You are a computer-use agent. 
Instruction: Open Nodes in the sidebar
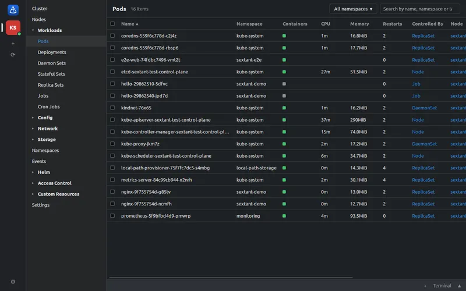click(x=39, y=20)
